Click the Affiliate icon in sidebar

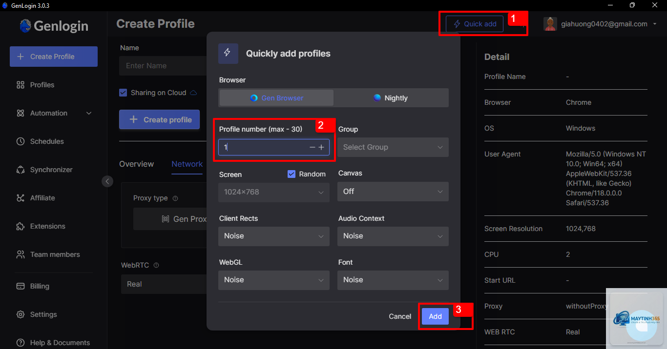point(21,198)
